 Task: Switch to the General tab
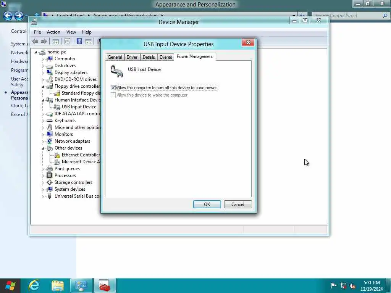click(115, 57)
